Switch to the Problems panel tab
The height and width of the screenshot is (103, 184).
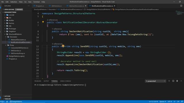point(38,81)
